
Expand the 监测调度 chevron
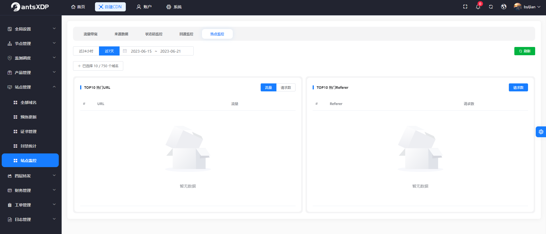tap(54, 58)
